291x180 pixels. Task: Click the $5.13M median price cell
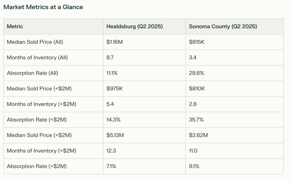(x=115, y=135)
